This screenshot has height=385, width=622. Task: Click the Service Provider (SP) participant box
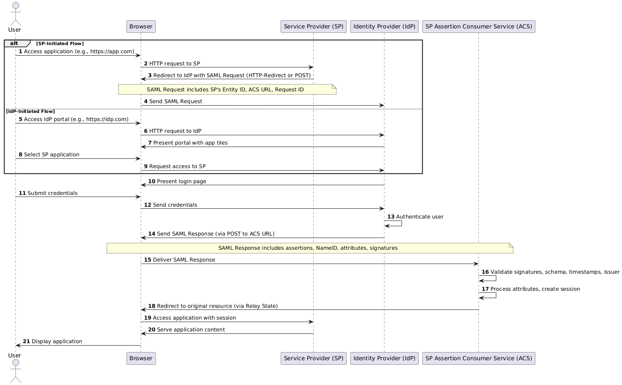[x=313, y=26]
